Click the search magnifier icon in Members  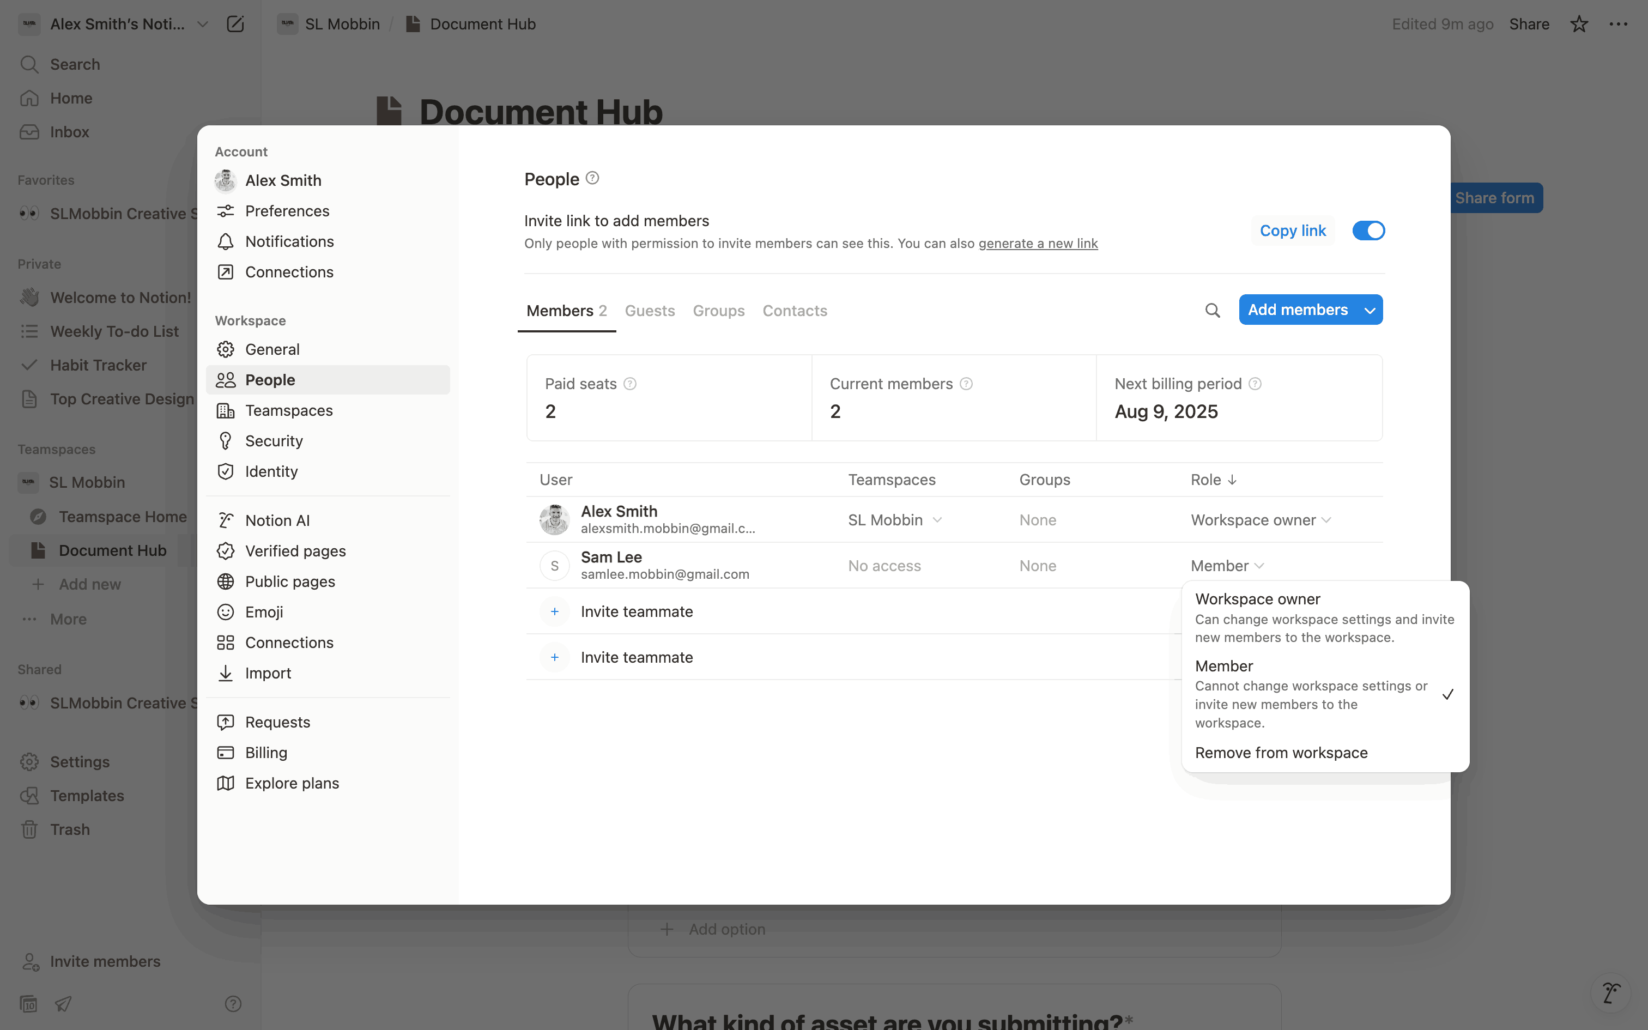[x=1212, y=311]
